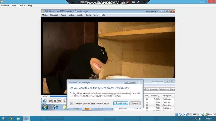
Task: Click VLC icon in guest taskbar
Action: point(87,109)
